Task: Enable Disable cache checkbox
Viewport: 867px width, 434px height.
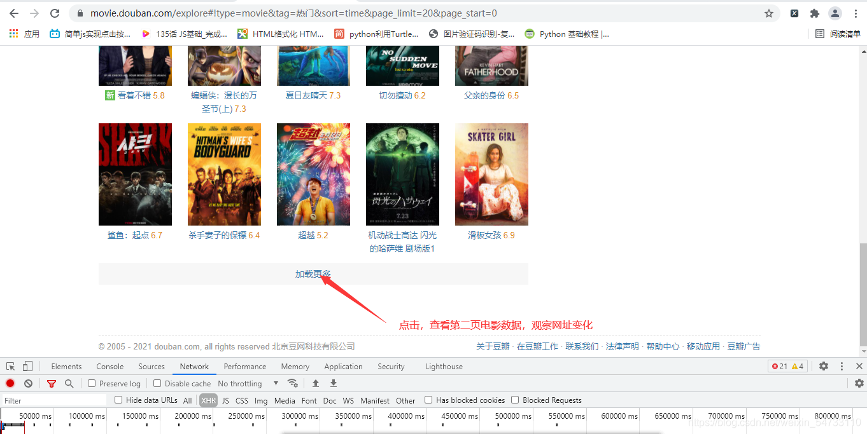Action: (157, 383)
